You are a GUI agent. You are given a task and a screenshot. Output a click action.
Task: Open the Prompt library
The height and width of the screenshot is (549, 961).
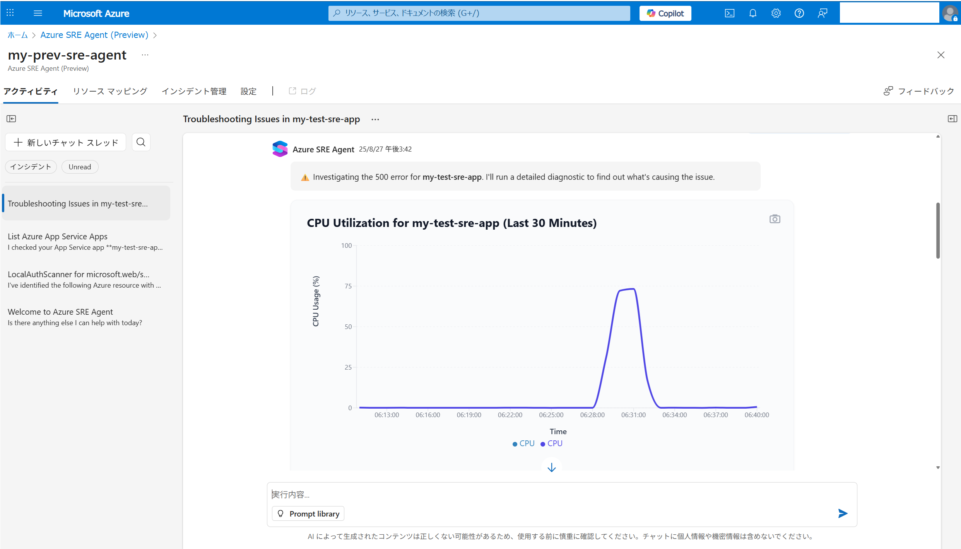click(308, 513)
